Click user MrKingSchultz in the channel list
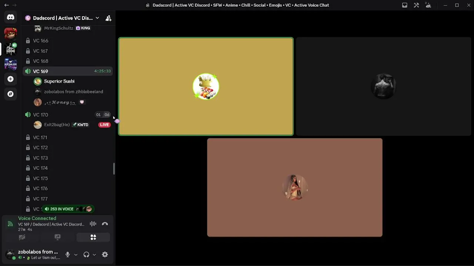This screenshot has width=474, height=266. coord(59,28)
